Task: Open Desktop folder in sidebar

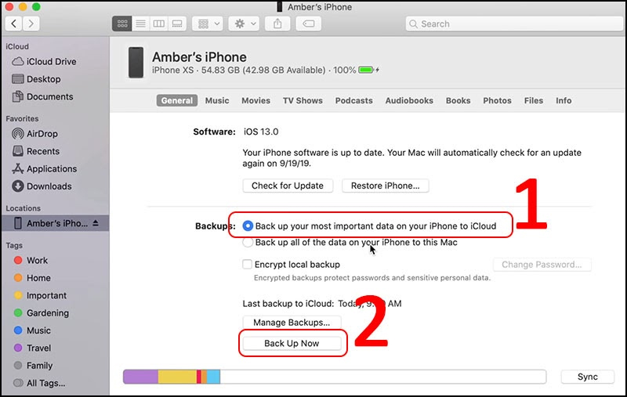Action: click(x=36, y=79)
